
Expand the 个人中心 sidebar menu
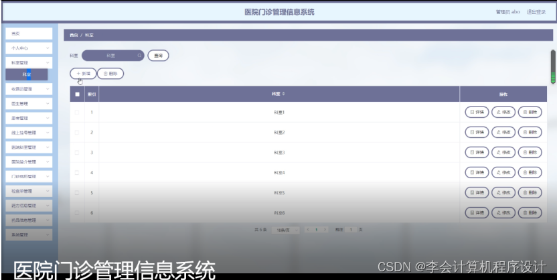click(x=29, y=48)
